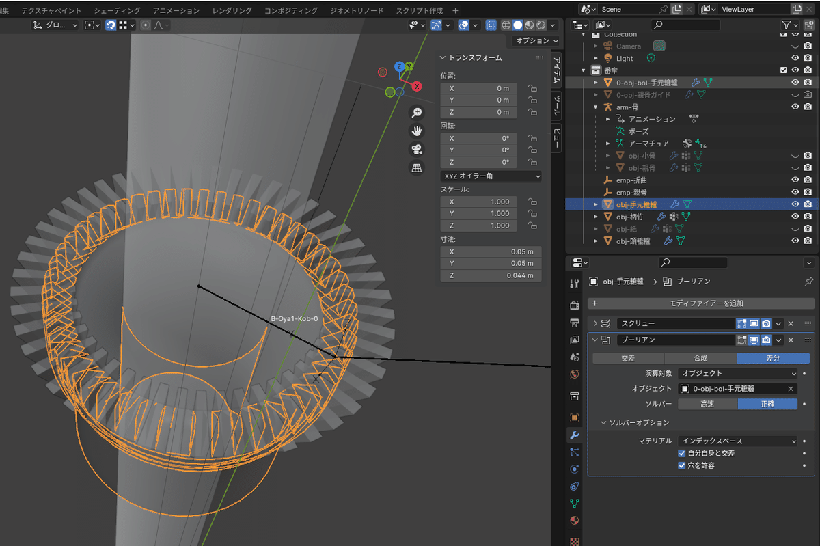Choose 高速 solver
Image resolution: width=820 pixels, height=546 pixels.
click(707, 404)
